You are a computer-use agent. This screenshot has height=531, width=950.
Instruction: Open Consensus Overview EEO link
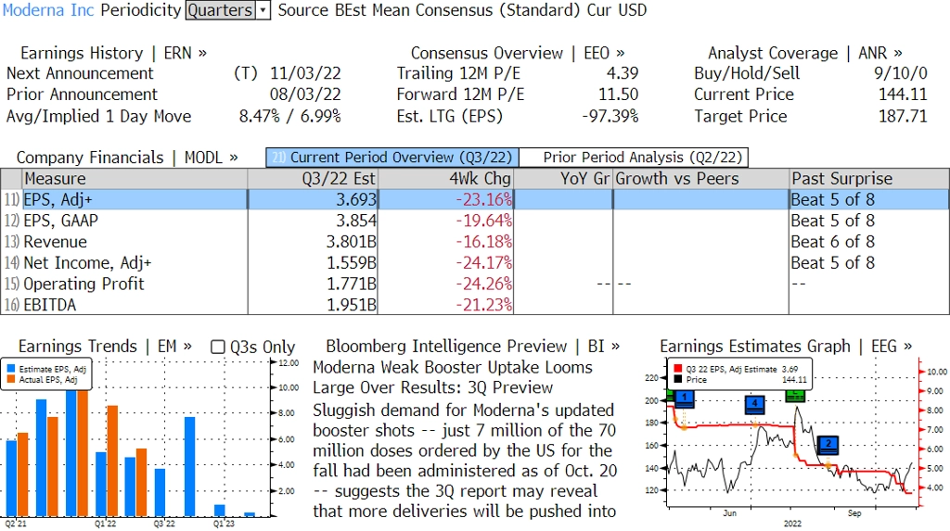(x=518, y=53)
